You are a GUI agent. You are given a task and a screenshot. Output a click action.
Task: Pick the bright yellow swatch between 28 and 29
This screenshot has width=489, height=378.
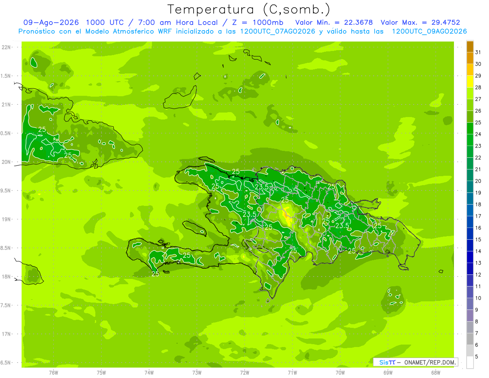(x=470, y=82)
